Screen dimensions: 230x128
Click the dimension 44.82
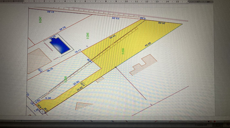point(80,88)
